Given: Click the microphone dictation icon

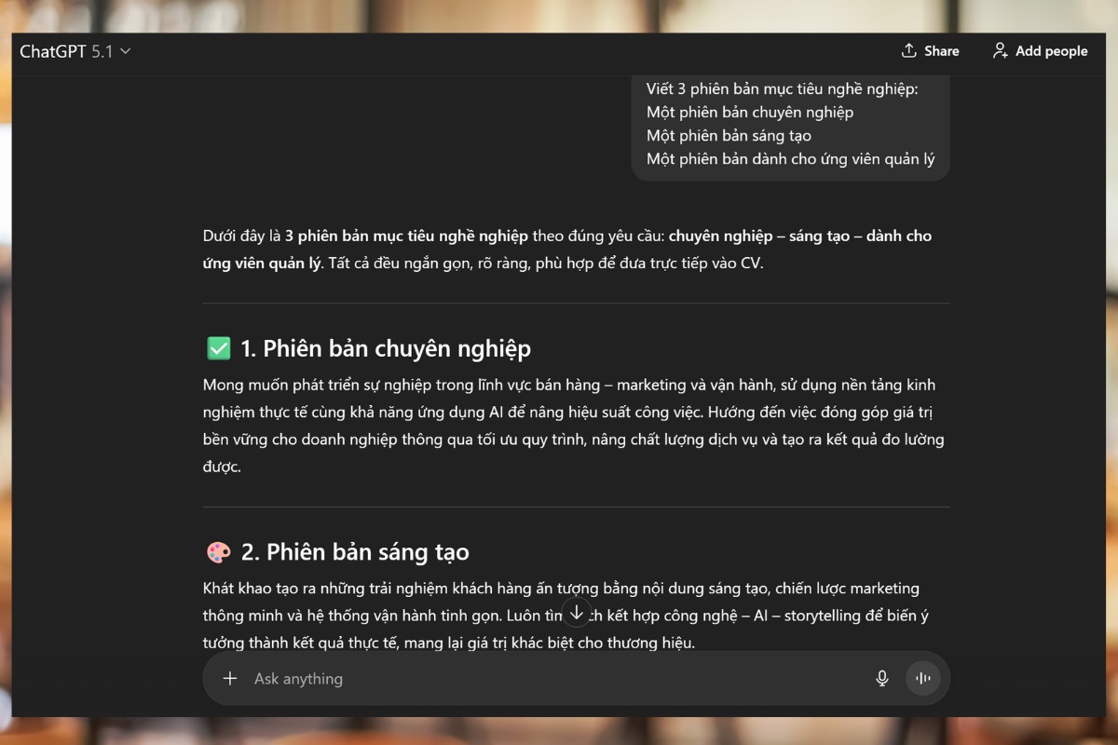Looking at the screenshot, I should [x=882, y=679].
